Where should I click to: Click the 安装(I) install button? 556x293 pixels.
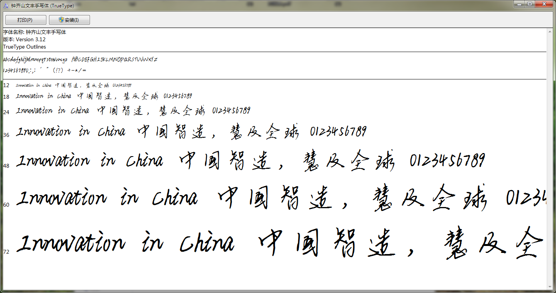tap(69, 20)
